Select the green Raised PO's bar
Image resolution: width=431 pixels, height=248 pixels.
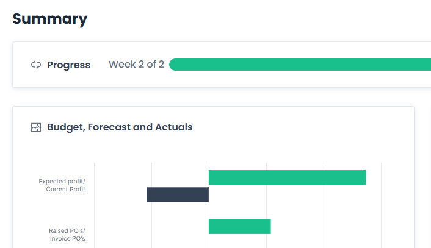(239, 227)
